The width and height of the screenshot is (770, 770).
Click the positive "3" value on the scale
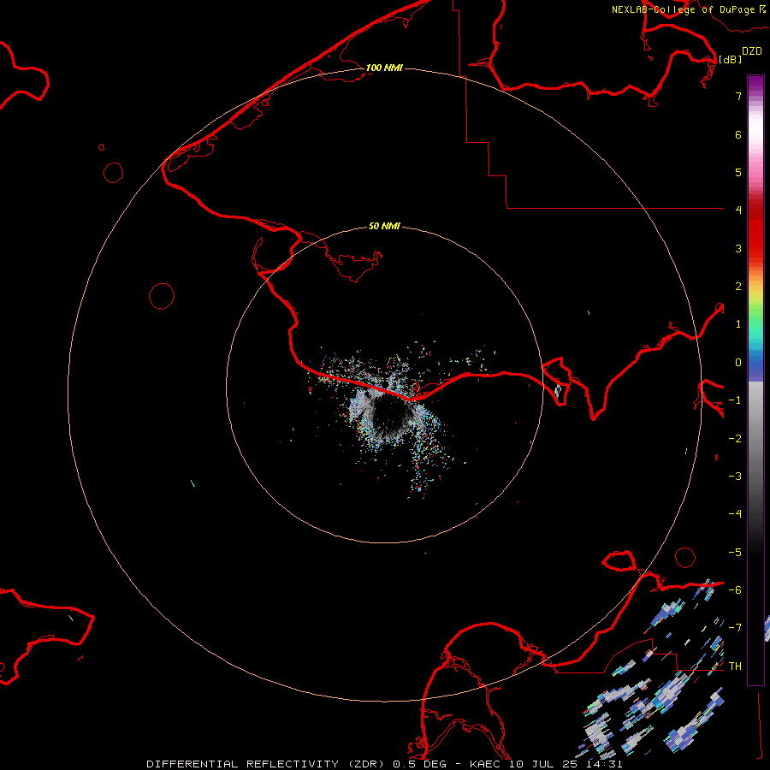738,248
